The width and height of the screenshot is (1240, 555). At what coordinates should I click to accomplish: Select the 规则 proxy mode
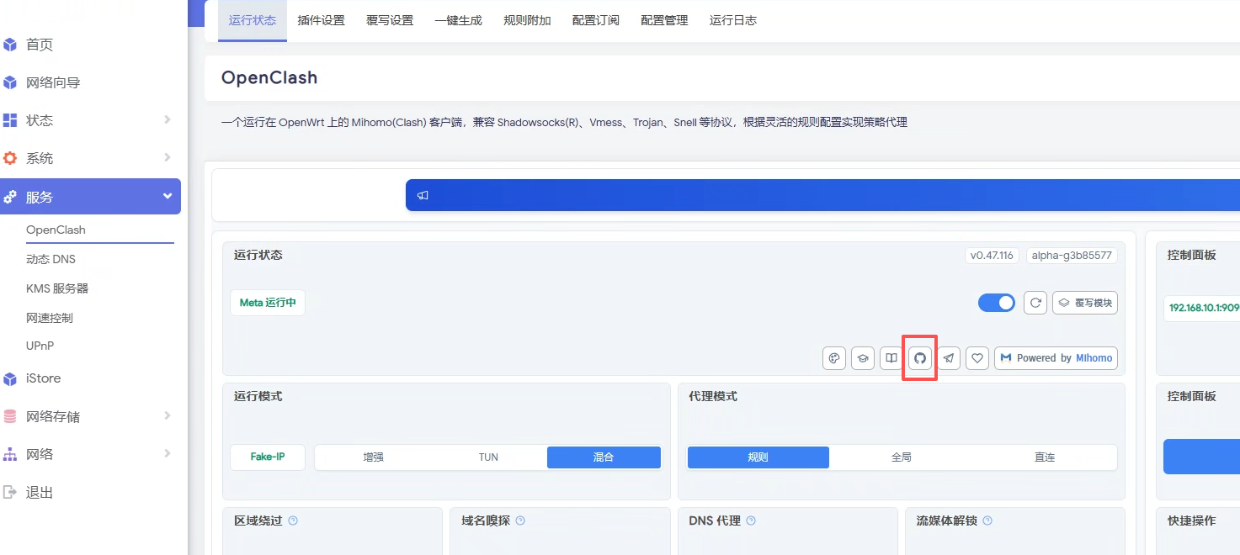[758, 457]
